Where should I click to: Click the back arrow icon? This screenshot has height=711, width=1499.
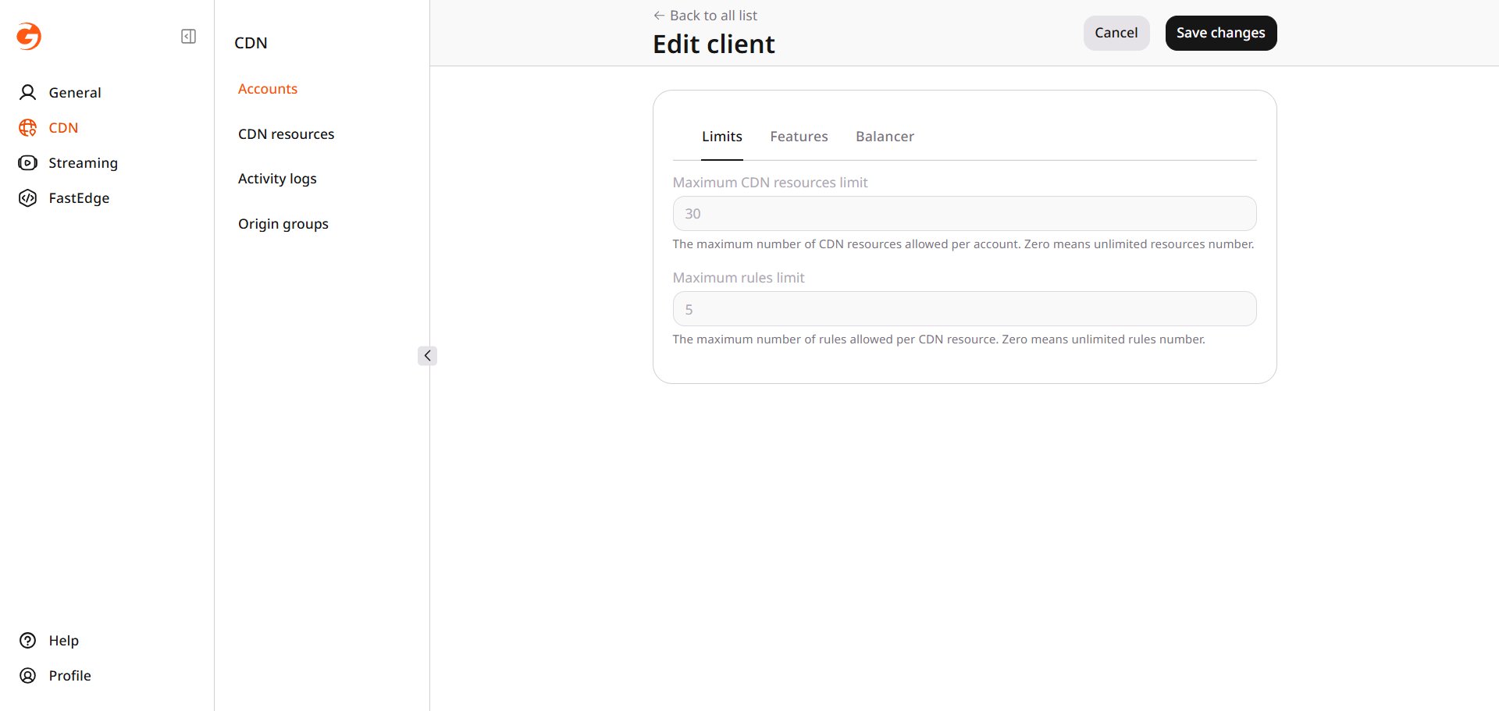point(659,16)
